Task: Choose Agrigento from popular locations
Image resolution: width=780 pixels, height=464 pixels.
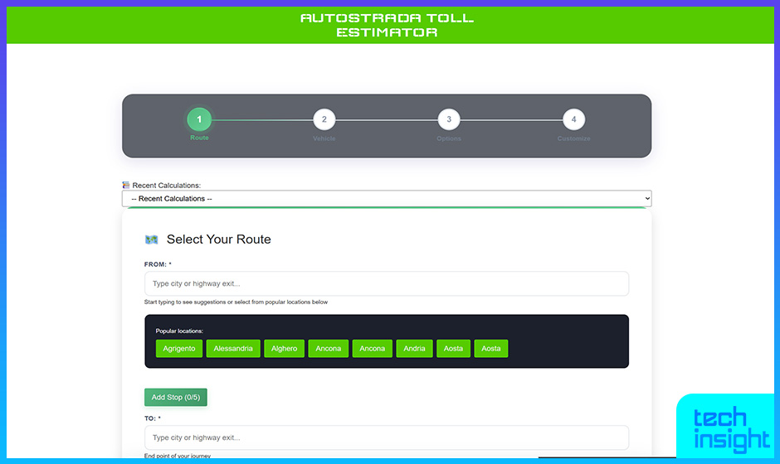Action: pos(179,349)
